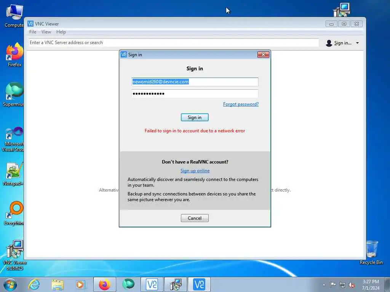Click the "Don't have a RealVNC account?" heading
This screenshot has height=292, width=390.
195,162
